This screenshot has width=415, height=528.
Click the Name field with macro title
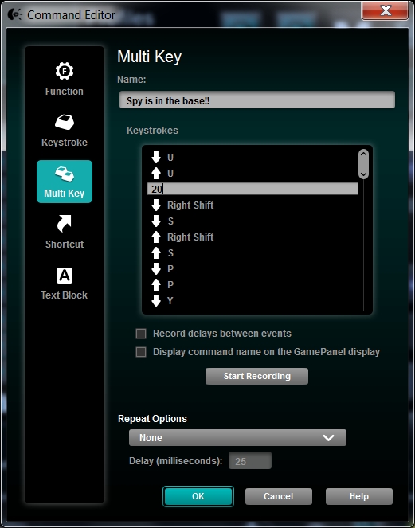click(257, 100)
